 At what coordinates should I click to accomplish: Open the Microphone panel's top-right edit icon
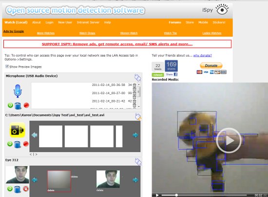tap(137, 78)
